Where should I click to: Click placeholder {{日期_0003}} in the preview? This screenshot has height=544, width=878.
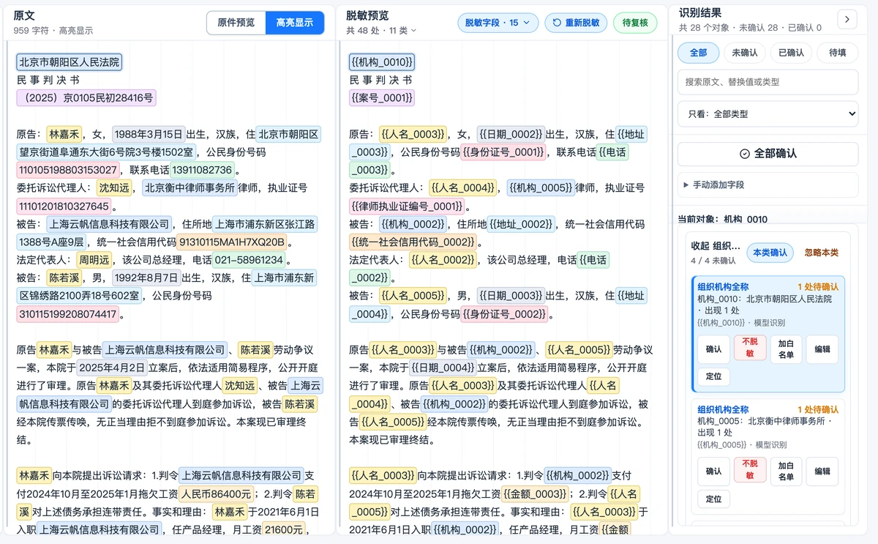[x=511, y=296]
